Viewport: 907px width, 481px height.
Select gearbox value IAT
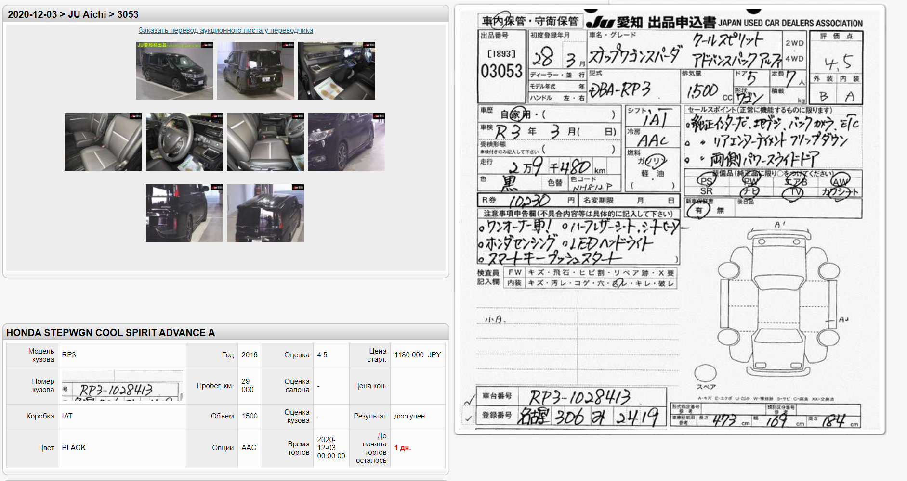pos(67,416)
